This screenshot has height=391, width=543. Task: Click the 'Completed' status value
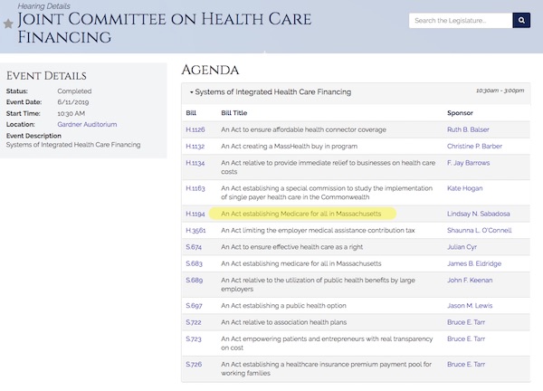[74, 91]
